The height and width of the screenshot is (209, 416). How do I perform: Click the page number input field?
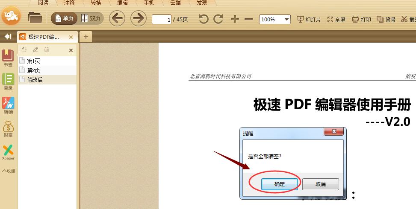click(161, 20)
